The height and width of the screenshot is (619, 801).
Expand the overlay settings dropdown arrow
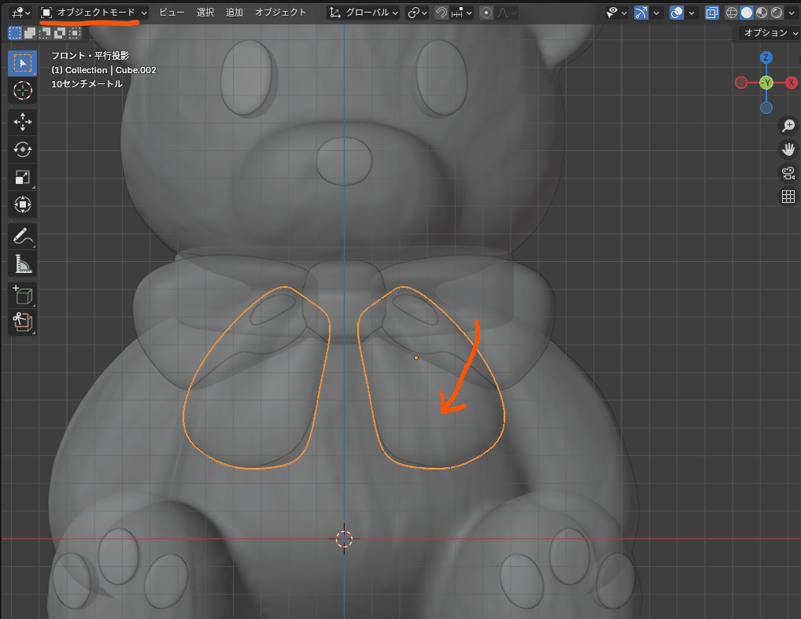click(692, 13)
